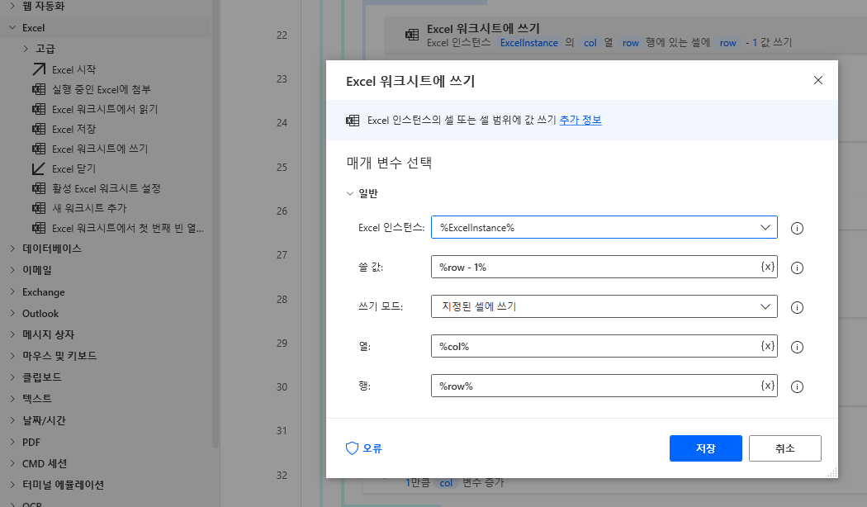Expand the 메시지 상자 group
This screenshot has height=507, width=867.
(x=12, y=334)
